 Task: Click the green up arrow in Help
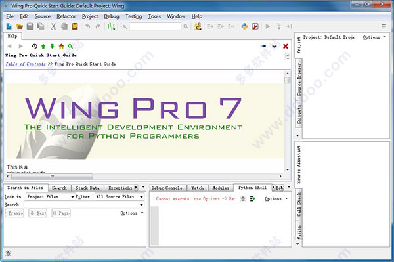(x=43, y=46)
